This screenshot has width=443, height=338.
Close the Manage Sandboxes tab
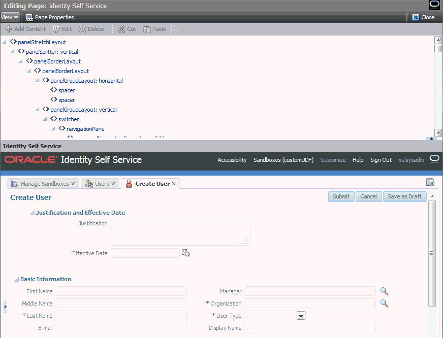point(73,184)
